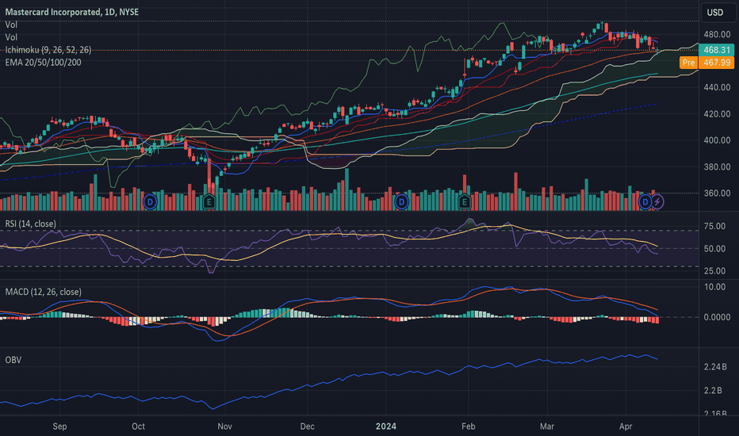Click the Oct label on time axis
Viewport: 739px width, 436px height.
click(x=138, y=426)
